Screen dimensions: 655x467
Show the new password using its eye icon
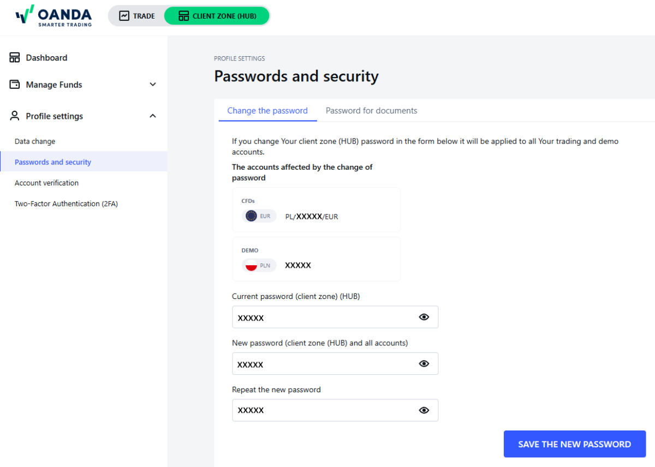pyautogui.click(x=424, y=363)
